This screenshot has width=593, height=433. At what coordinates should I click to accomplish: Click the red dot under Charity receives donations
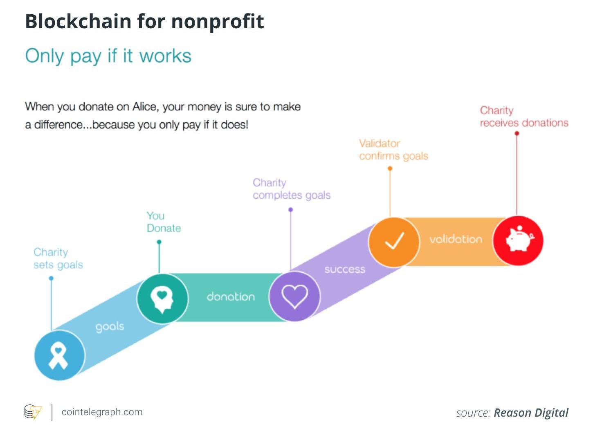[x=517, y=133]
